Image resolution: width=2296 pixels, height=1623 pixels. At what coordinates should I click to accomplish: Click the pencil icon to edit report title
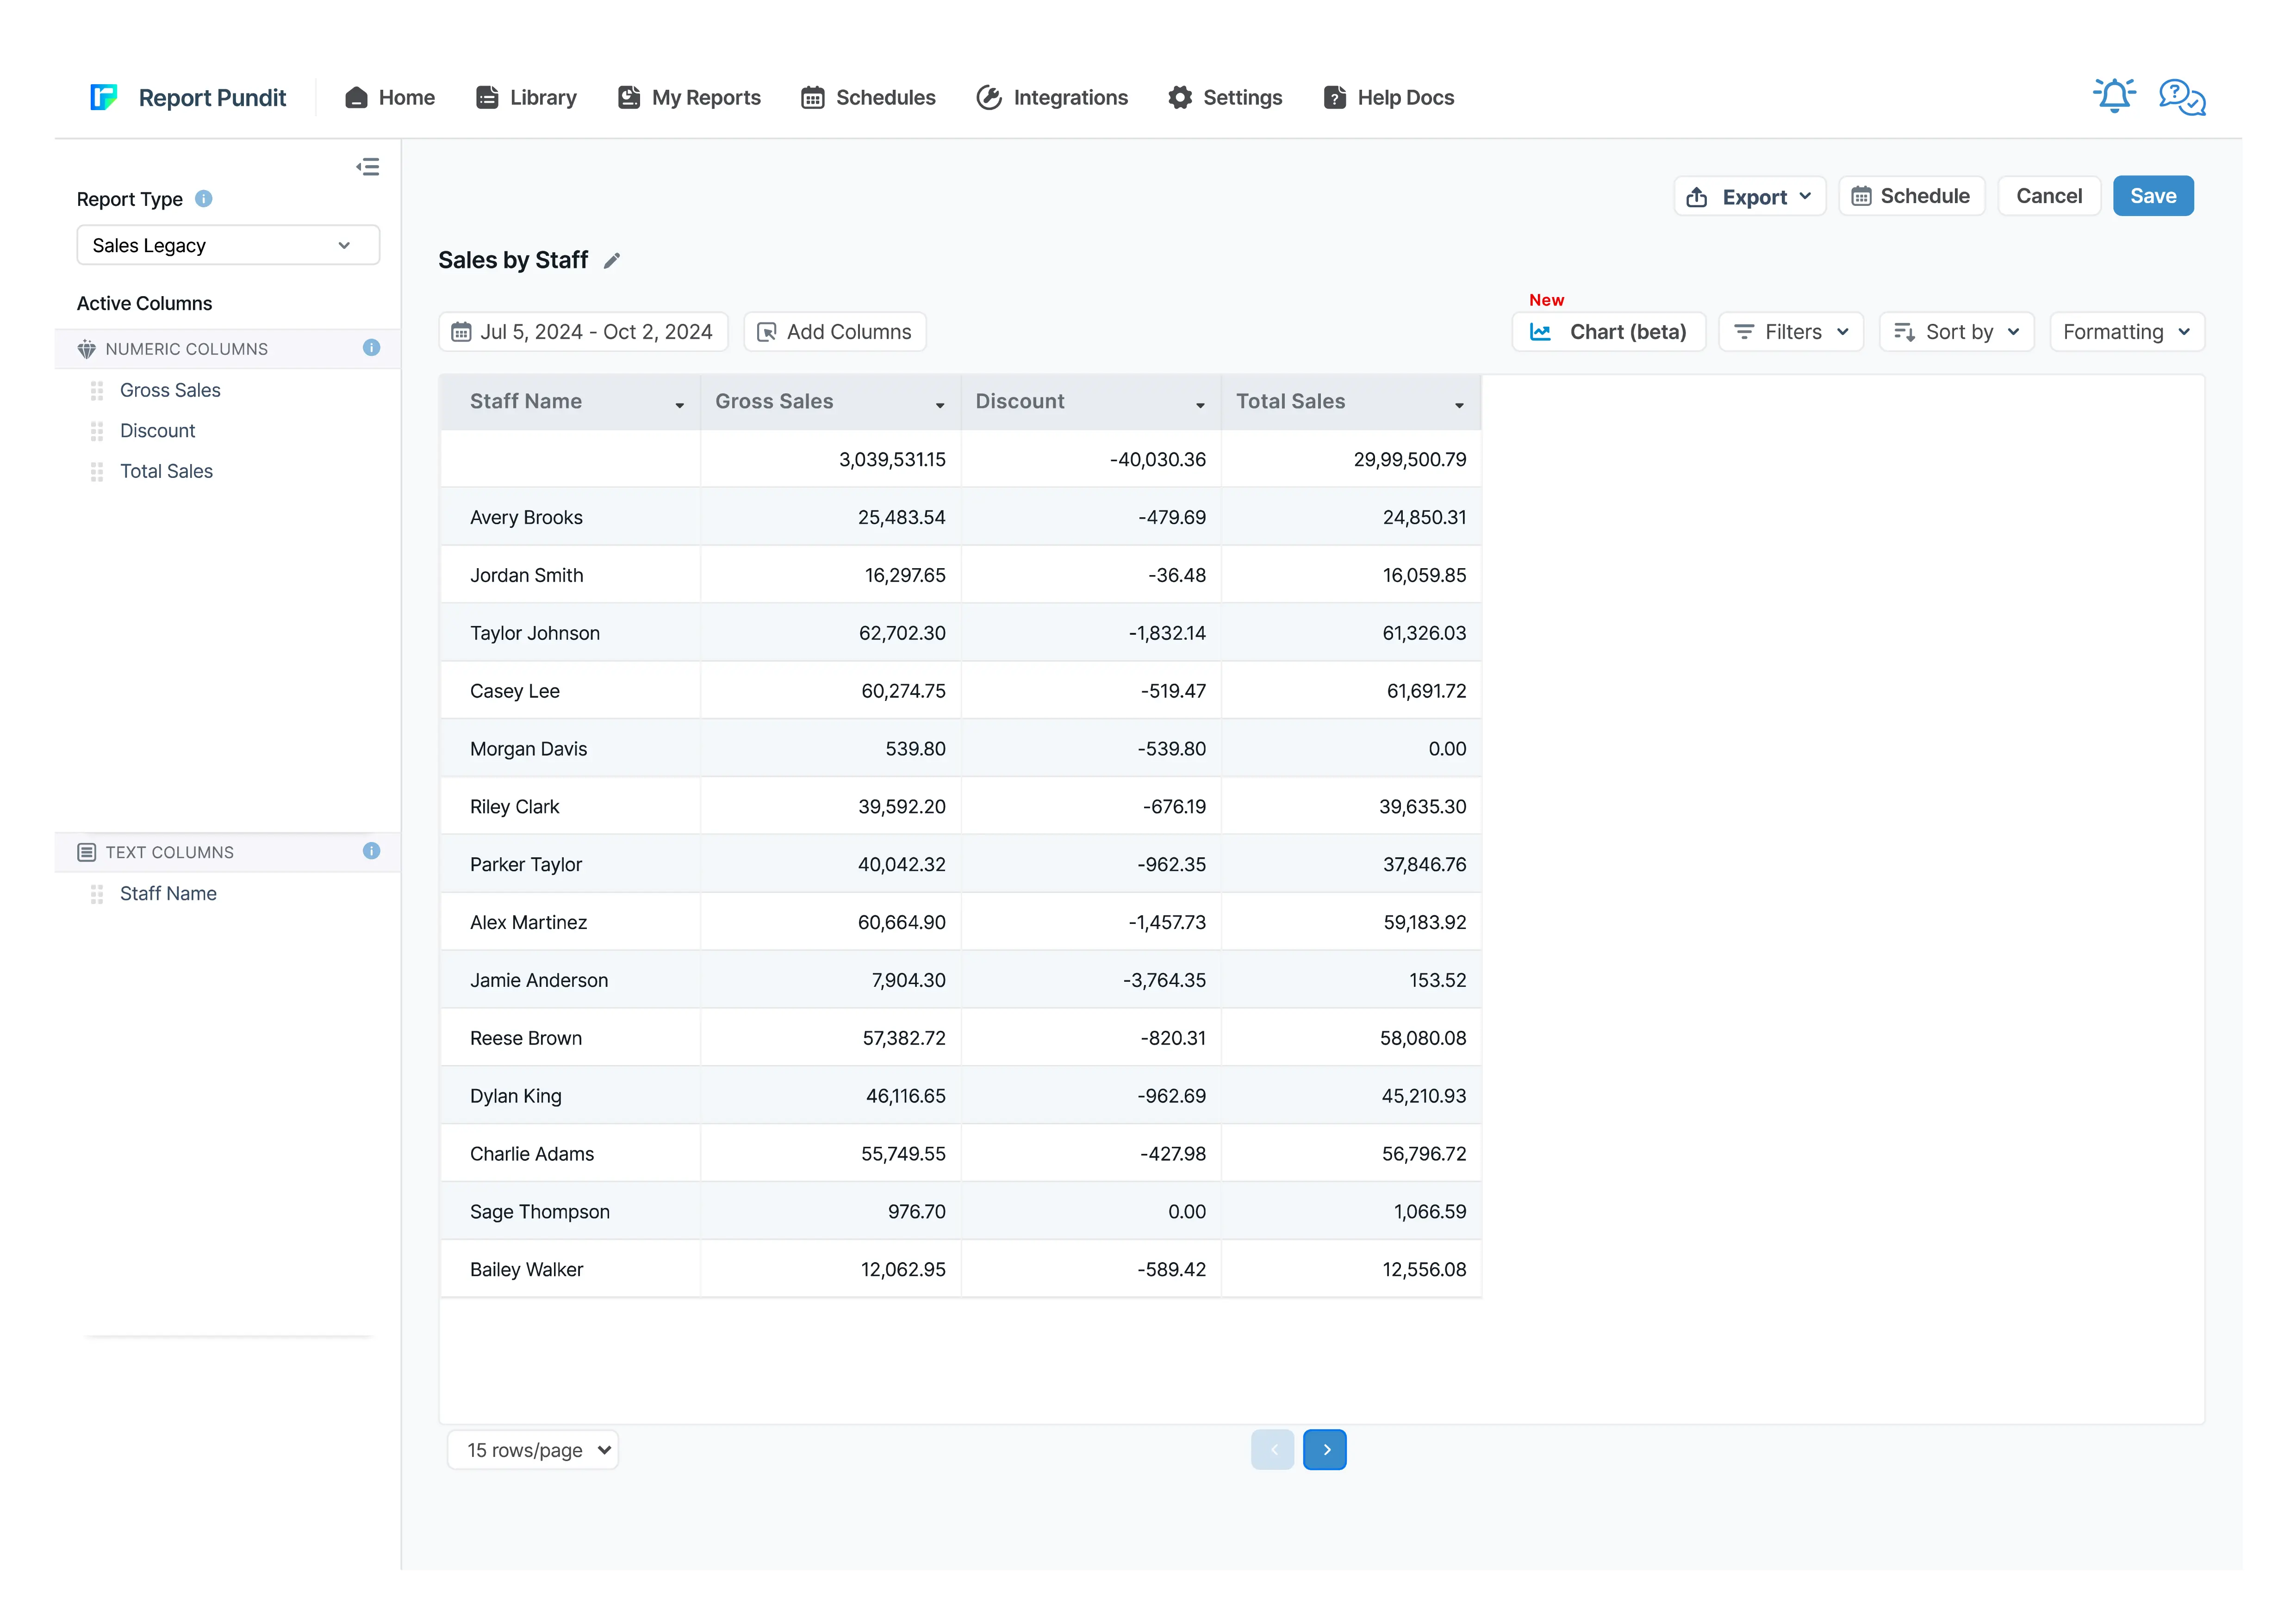pos(612,261)
